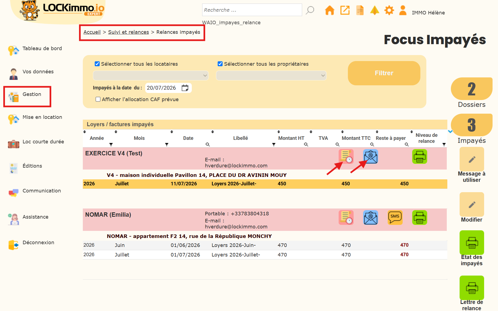Screen dimensions: 498x311
Task: Click Message à utiliser pencil button
Action: (472, 159)
